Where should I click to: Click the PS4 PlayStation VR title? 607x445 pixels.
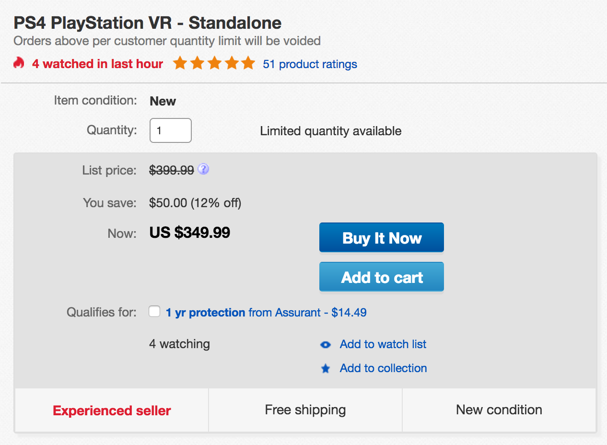click(147, 23)
